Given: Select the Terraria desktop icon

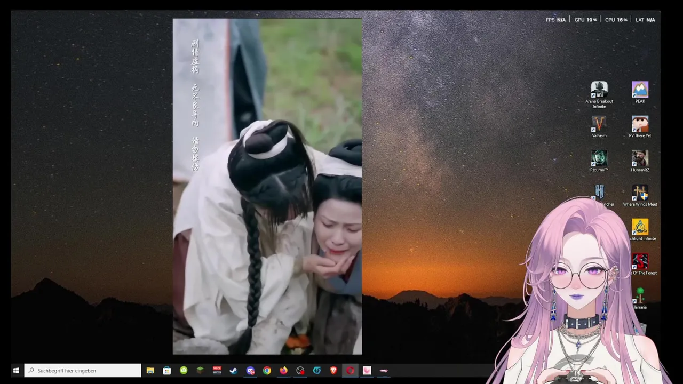Looking at the screenshot, I should (640, 299).
